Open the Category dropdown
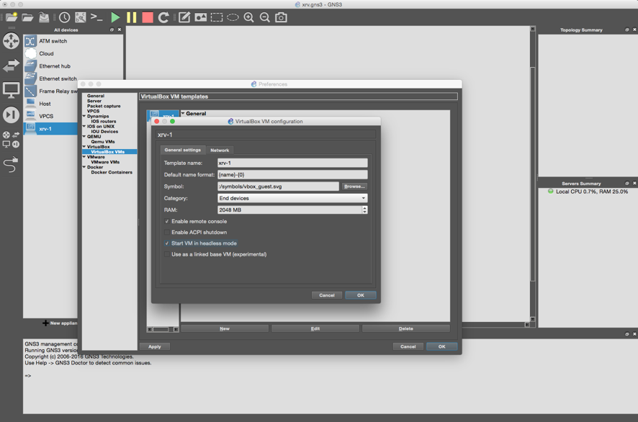638x422 pixels. pos(292,198)
